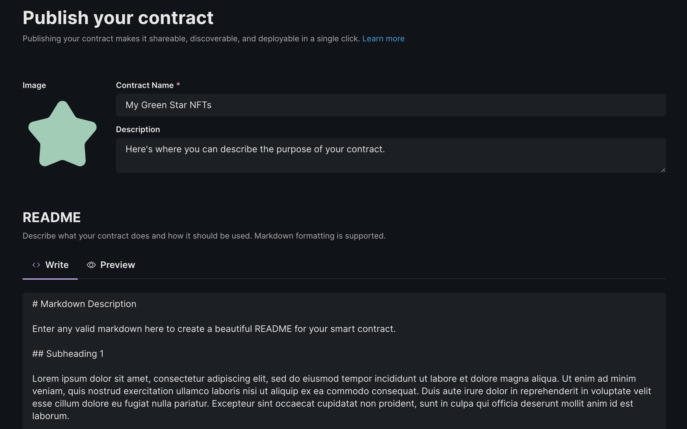Open the Learn more link
Image resolution: width=687 pixels, height=429 pixels.
[383, 38]
